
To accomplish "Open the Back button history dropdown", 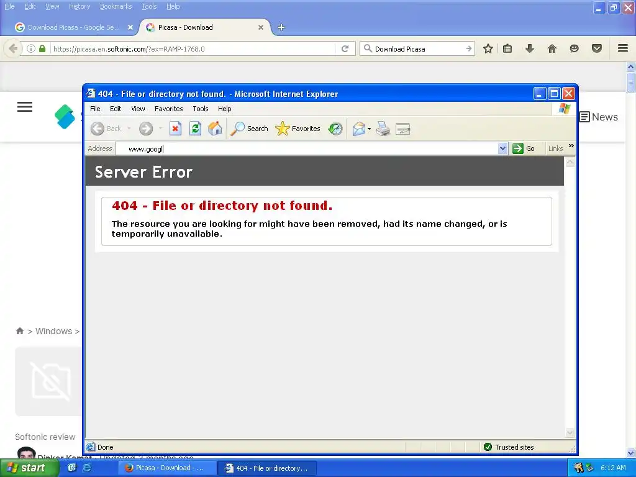I will 129,129.
